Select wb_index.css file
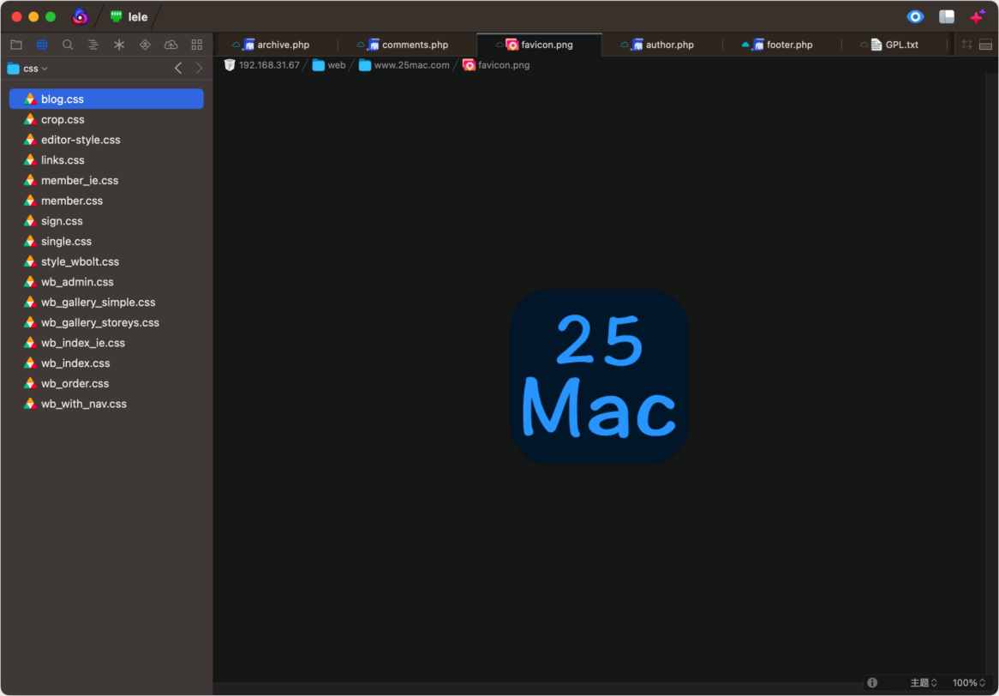The image size is (999, 696). coord(106,363)
